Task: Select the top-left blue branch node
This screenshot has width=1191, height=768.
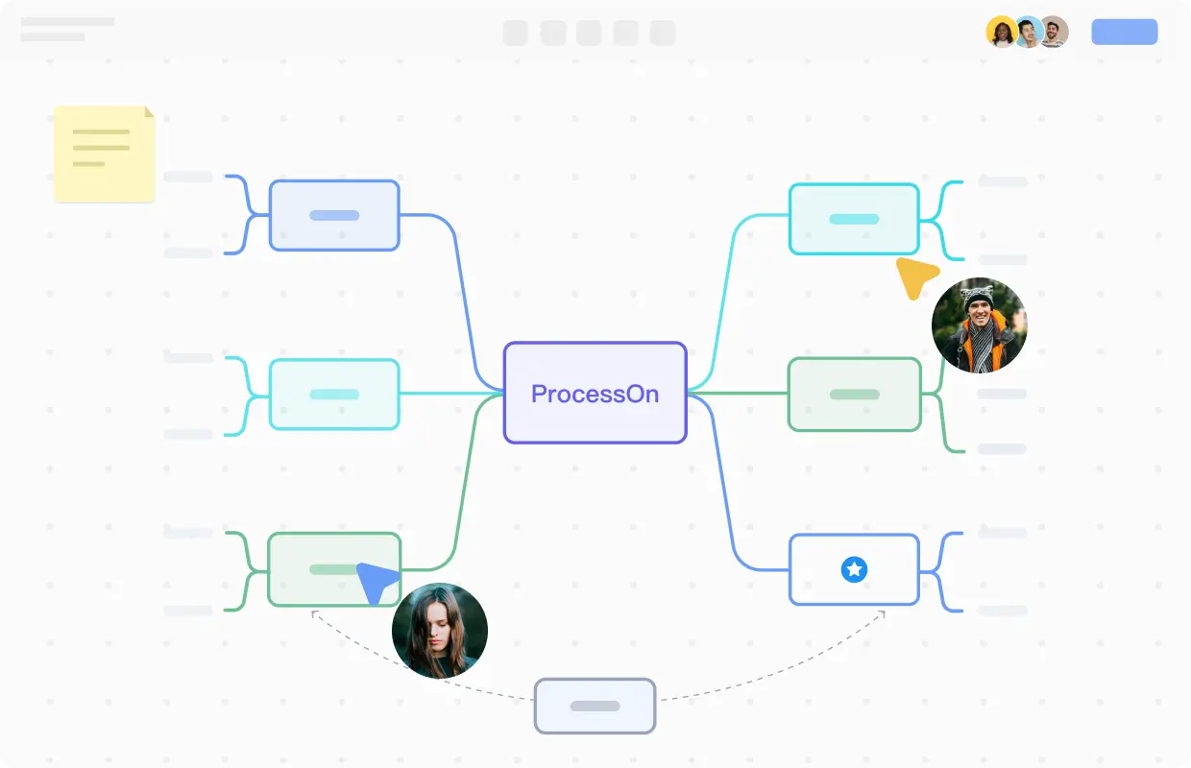Action: 334,215
